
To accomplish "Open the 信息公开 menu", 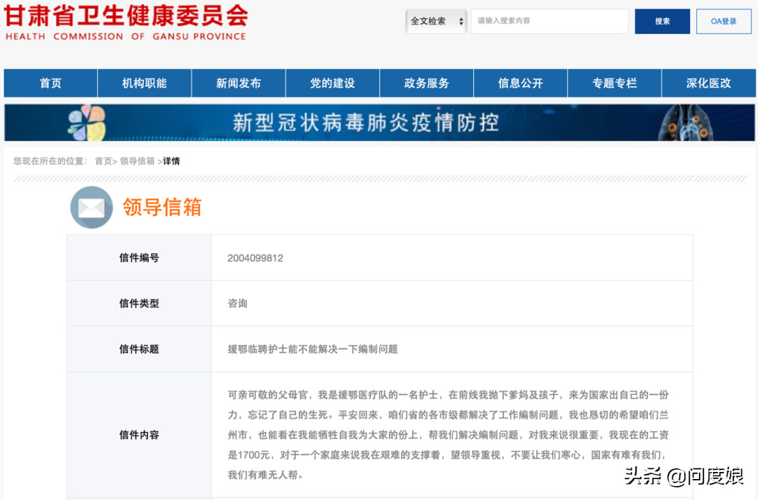I will (x=520, y=83).
